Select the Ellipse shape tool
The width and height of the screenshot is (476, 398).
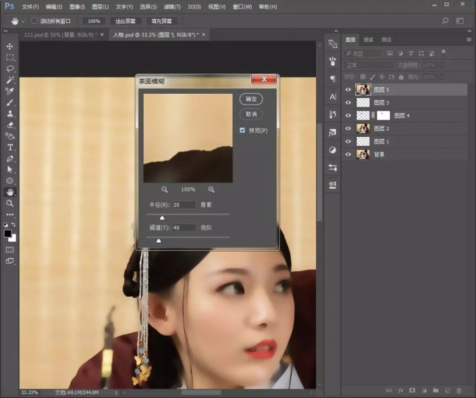tap(9, 181)
